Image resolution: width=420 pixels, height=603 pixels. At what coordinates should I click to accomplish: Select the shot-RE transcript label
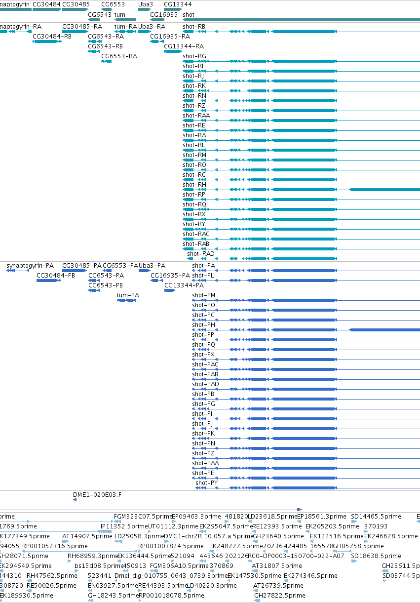click(194, 125)
